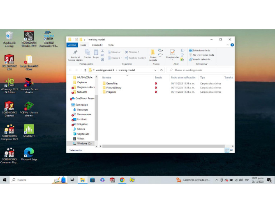This screenshot has height=212, width=275.
Task: Create a folder with Nueva carpeta icon
Action: tap(153, 53)
